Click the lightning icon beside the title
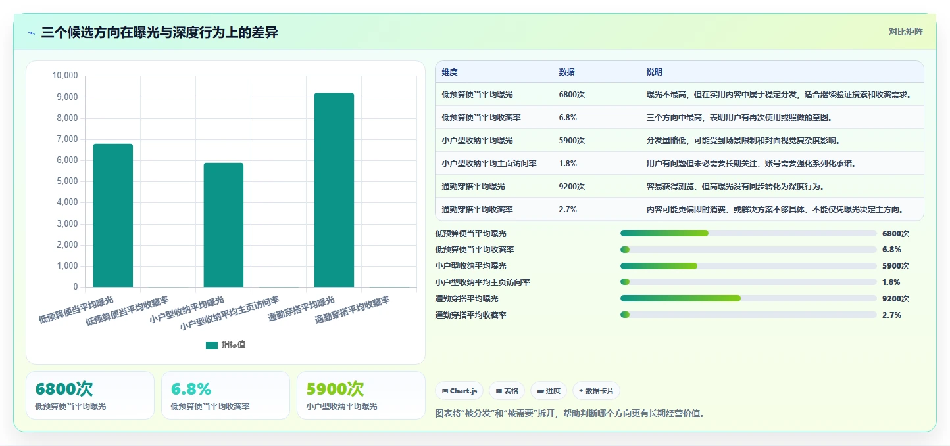Viewport: 950px width, 446px height. point(32,33)
